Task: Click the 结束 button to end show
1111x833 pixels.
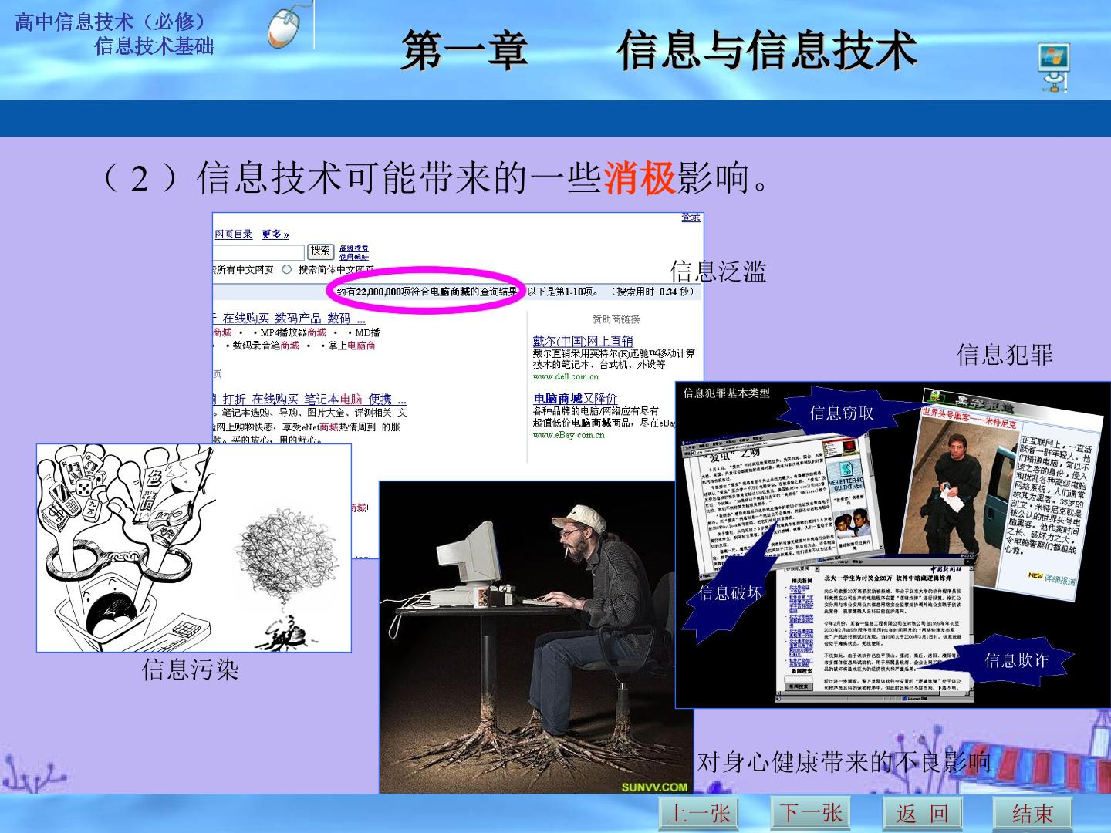Action: pos(1032,813)
